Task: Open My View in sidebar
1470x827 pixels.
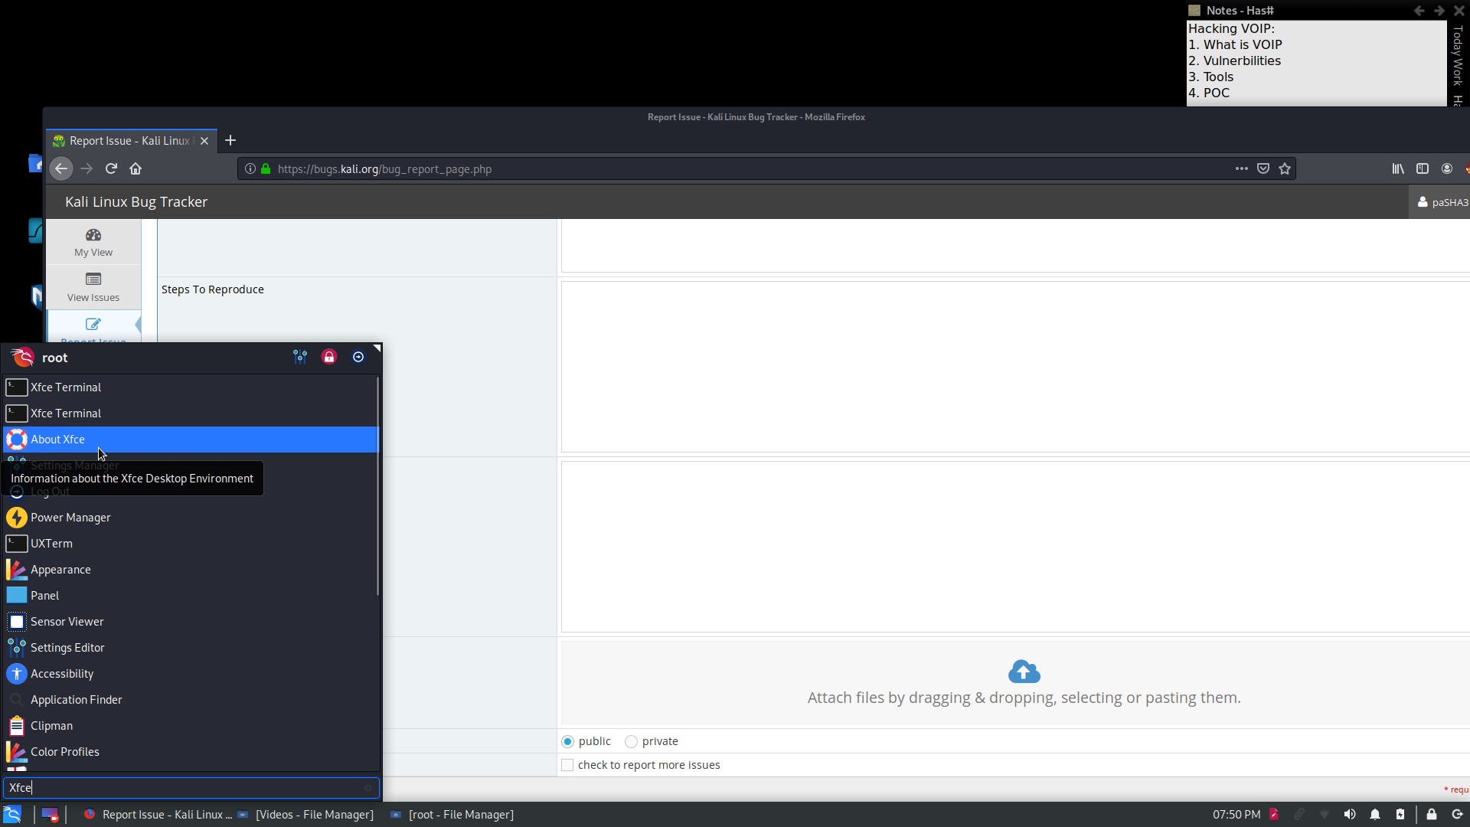Action: [93, 242]
